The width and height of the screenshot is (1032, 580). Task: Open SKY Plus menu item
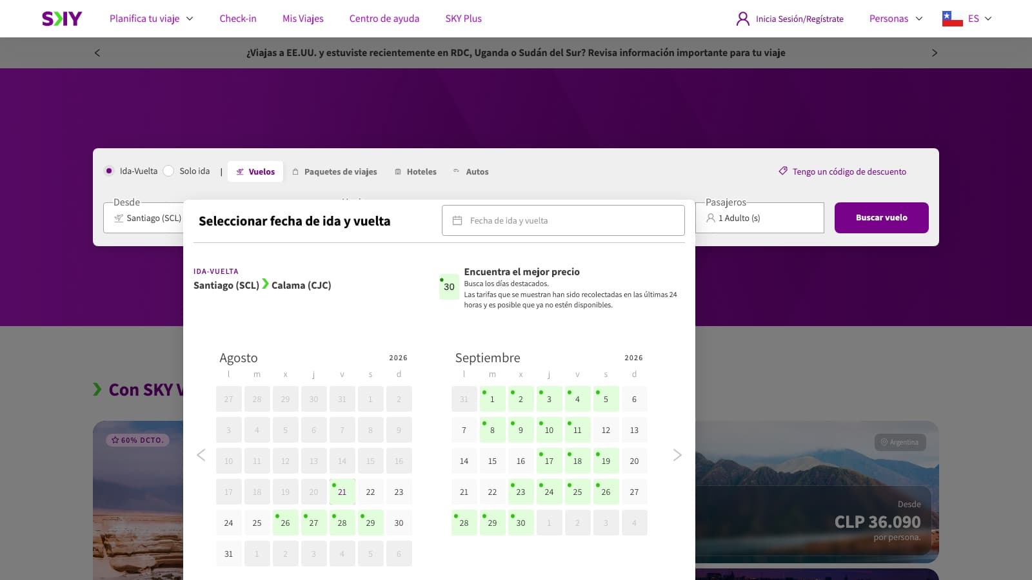(x=464, y=19)
